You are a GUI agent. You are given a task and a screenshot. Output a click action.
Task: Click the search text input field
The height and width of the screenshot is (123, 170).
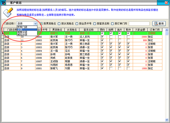[x=139, y=23]
